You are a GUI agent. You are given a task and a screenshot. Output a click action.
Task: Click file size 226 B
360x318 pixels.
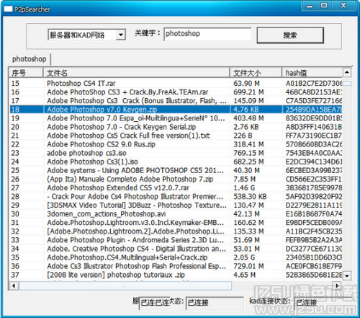(x=243, y=136)
